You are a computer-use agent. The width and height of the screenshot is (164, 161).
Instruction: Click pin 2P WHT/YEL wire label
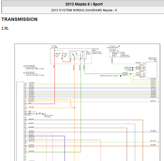point(32,147)
